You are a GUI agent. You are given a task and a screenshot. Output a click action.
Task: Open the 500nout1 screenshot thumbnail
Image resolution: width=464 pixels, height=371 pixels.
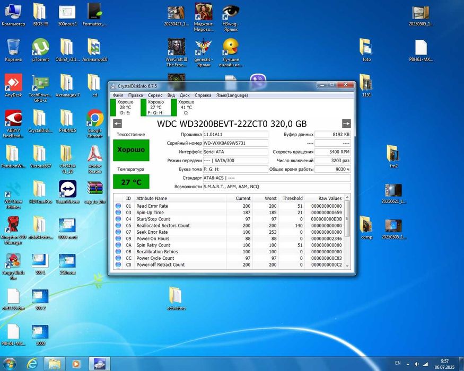[x=67, y=15]
